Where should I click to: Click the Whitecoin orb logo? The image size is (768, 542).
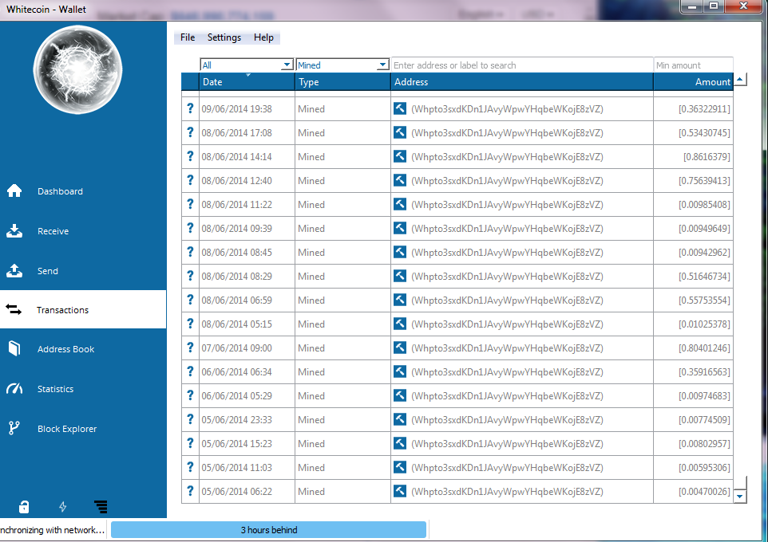(x=77, y=69)
